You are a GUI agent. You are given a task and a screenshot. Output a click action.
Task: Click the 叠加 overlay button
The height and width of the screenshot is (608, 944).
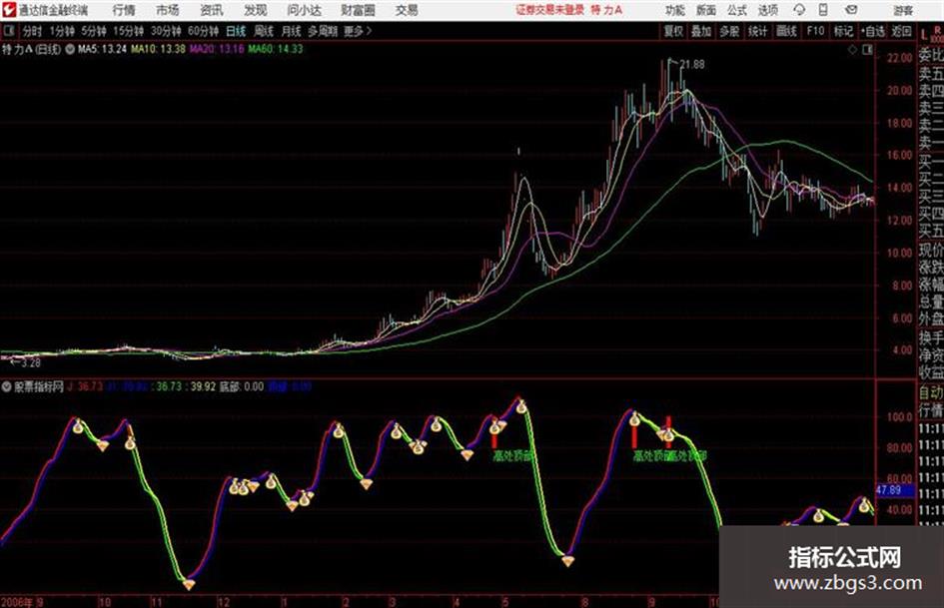701,31
